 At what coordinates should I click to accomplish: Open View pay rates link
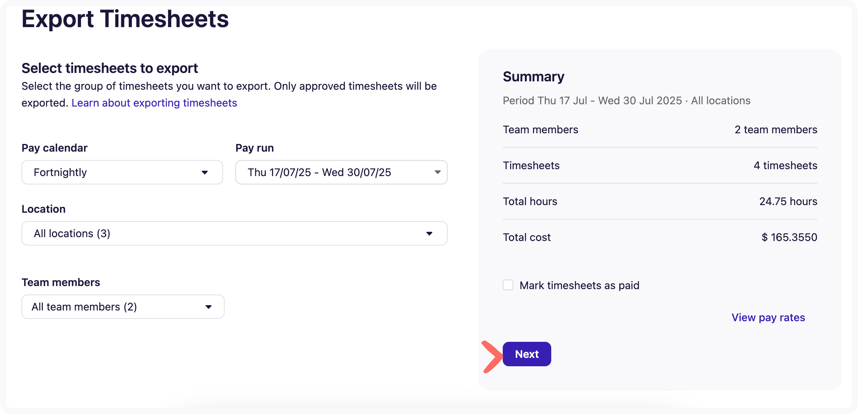[768, 317]
